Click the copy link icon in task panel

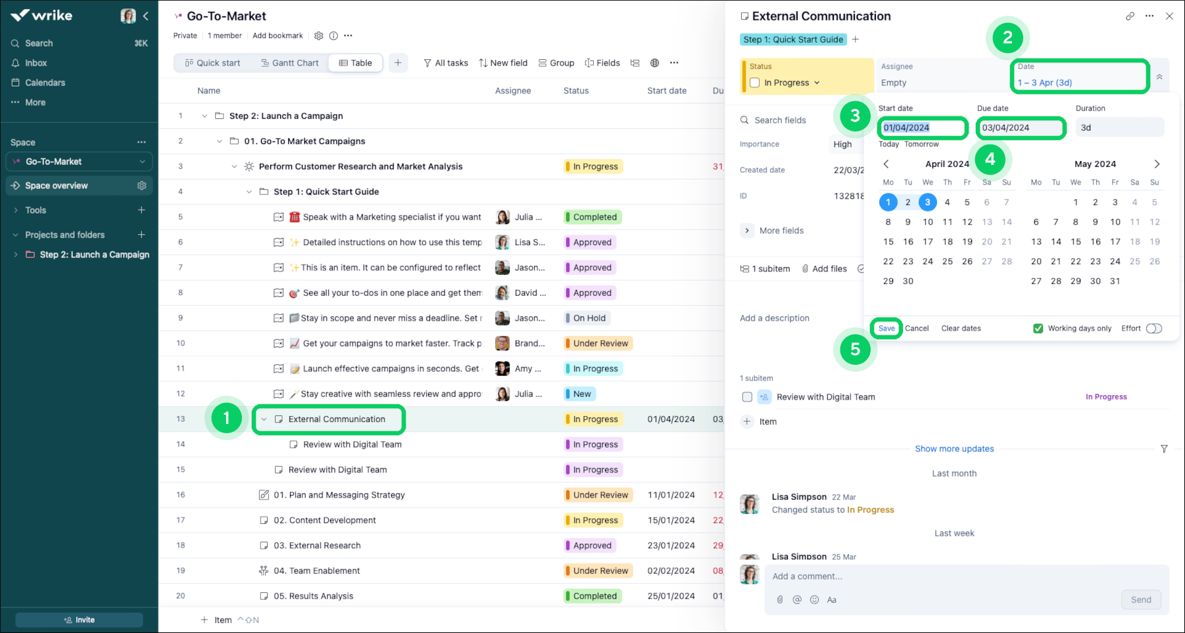click(1130, 16)
